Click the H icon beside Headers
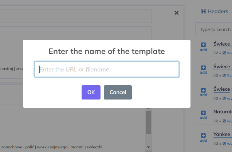The image size is (232, 152). pos(204,11)
